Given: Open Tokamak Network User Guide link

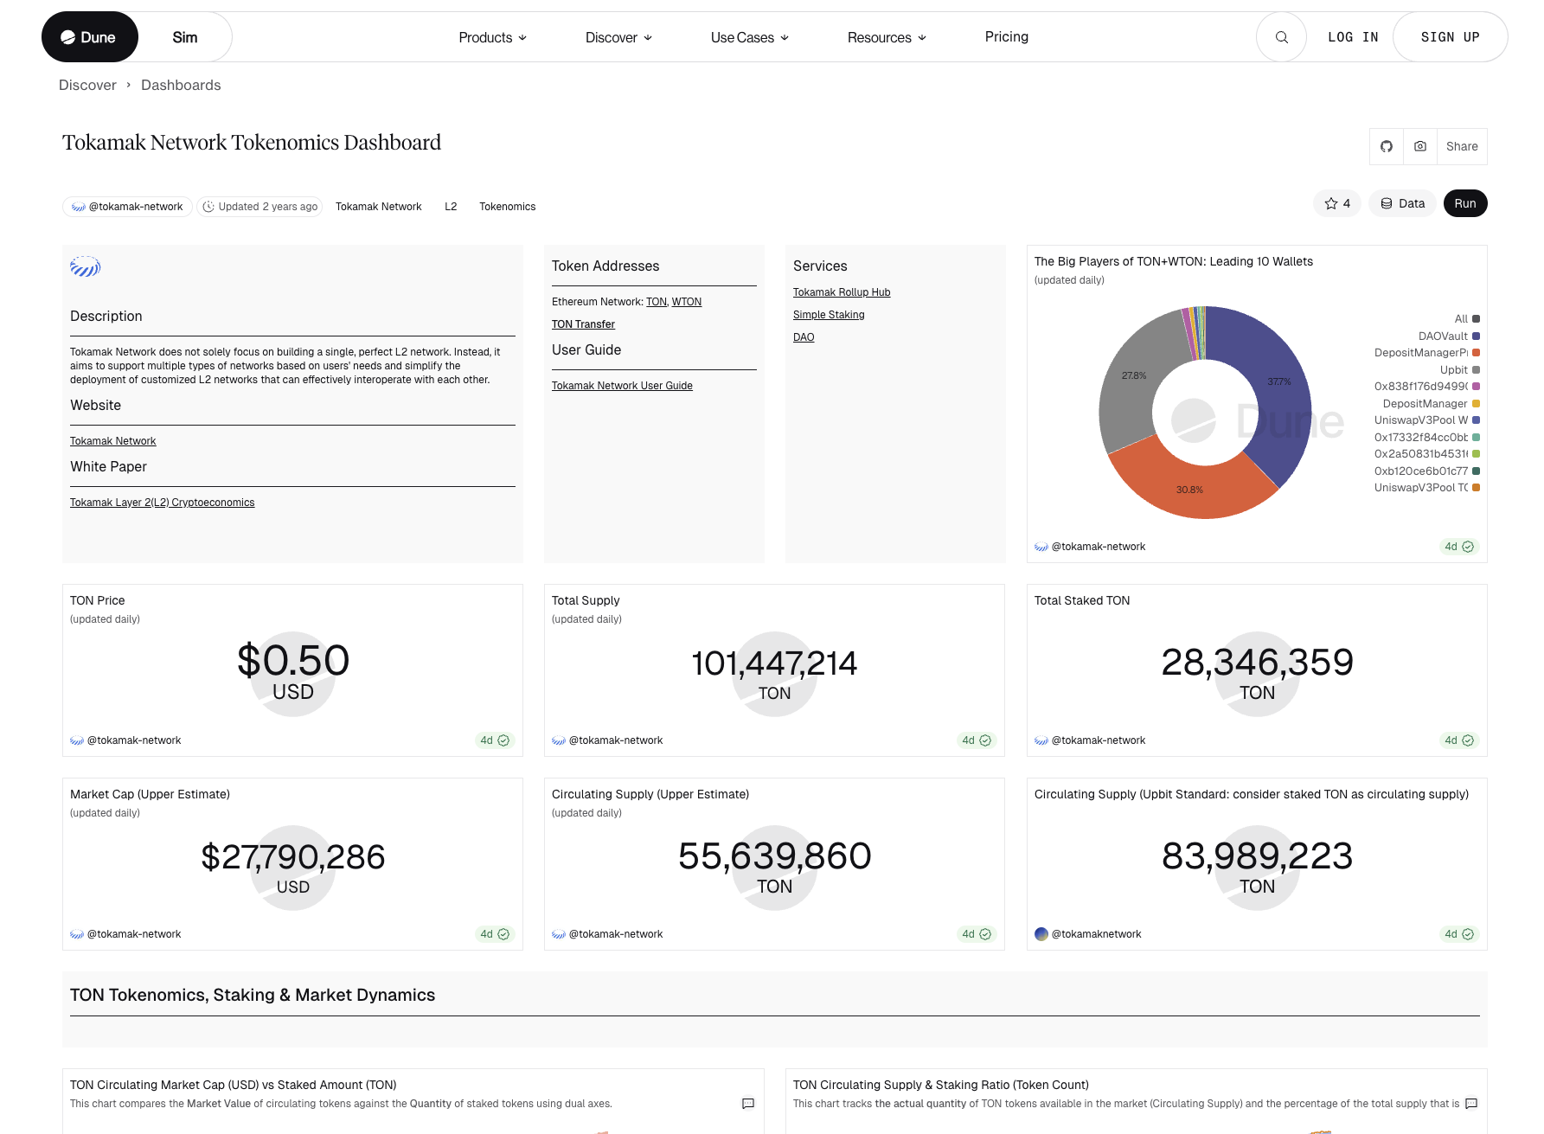Looking at the screenshot, I should (x=622, y=386).
